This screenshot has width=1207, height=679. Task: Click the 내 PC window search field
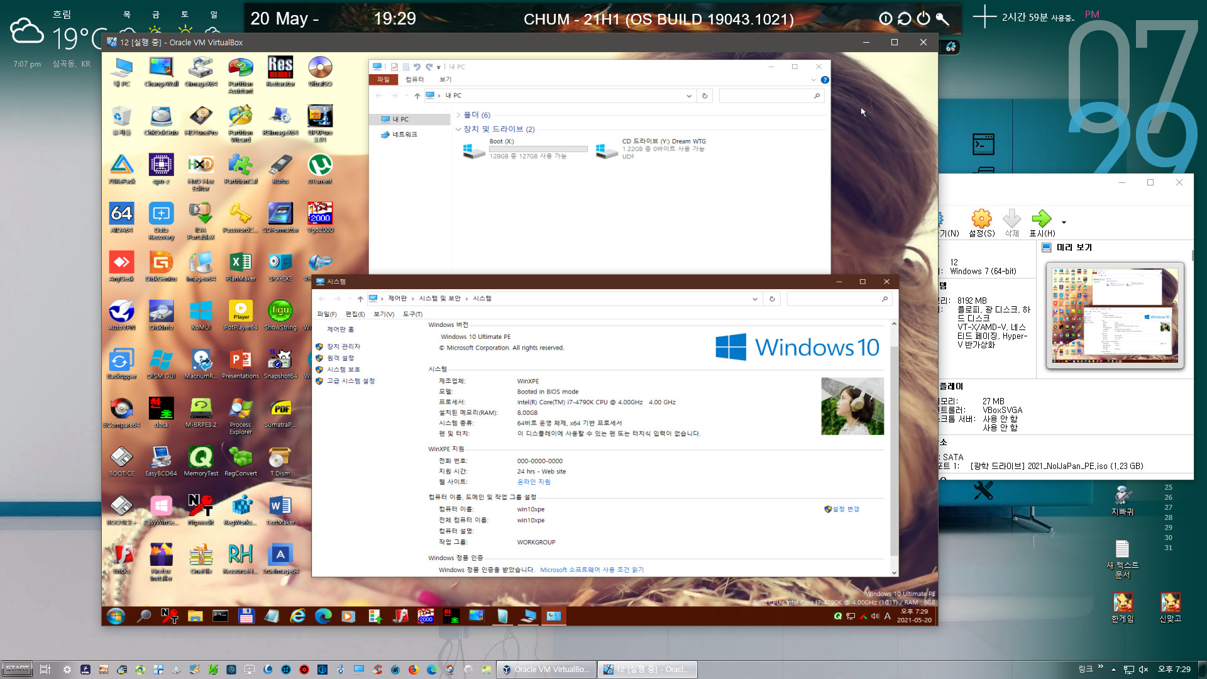click(x=771, y=96)
